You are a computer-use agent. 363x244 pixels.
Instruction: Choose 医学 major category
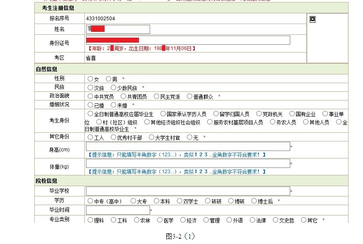coord(160,220)
